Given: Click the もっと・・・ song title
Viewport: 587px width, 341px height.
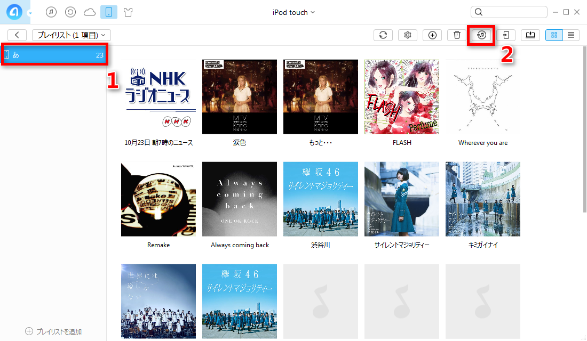Looking at the screenshot, I should point(321,142).
